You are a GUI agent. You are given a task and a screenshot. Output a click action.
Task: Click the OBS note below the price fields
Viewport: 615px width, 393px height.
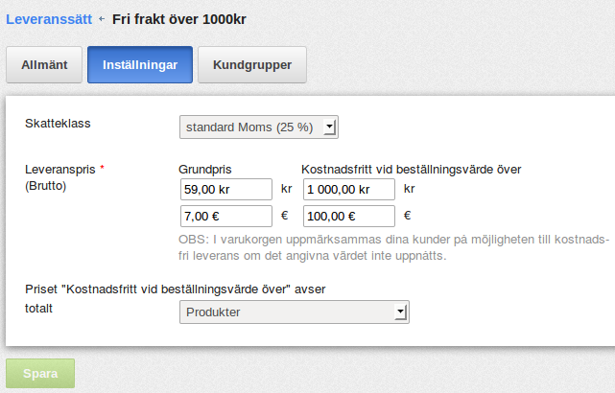pyautogui.click(x=393, y=247)
